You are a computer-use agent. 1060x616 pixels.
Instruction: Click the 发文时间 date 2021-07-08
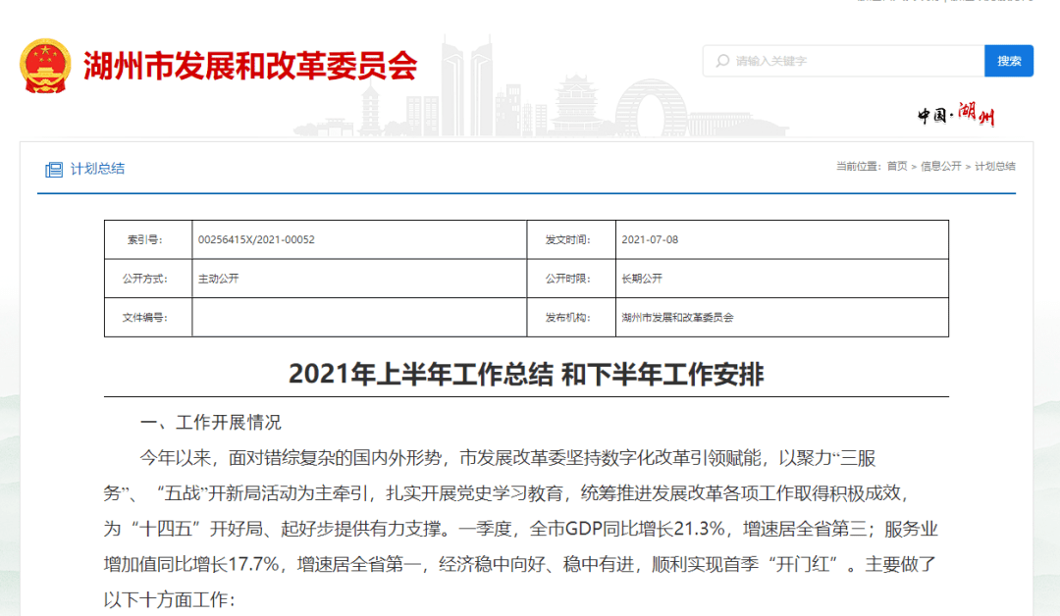click(651, 238)
